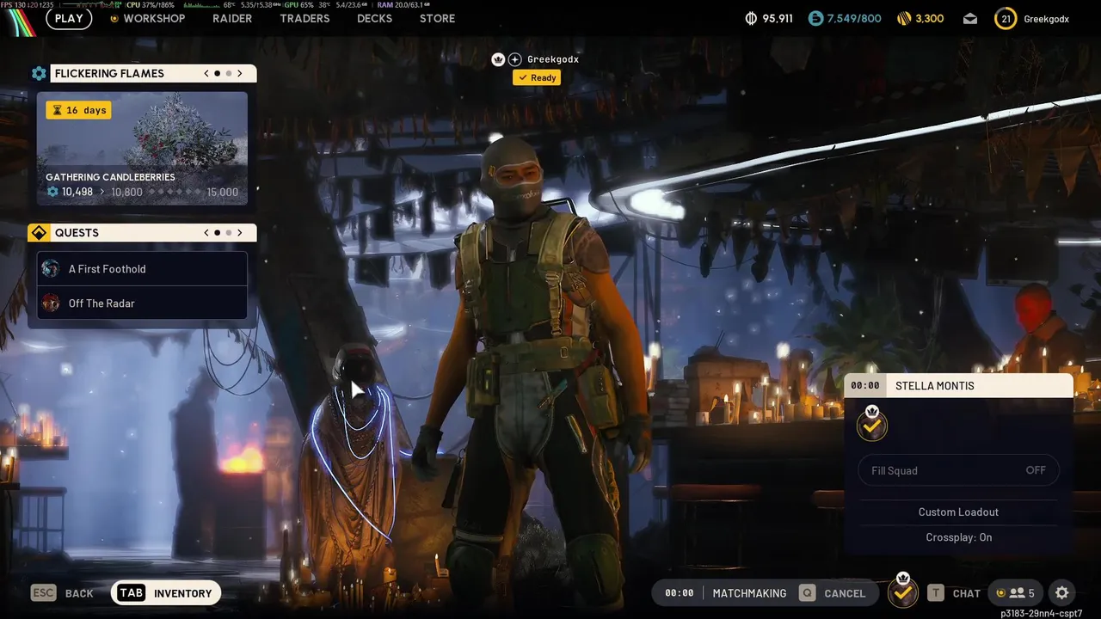Click the T key icon beside CHAT
The height and width of the screenshot is (619, 1101).
[936, 593]
